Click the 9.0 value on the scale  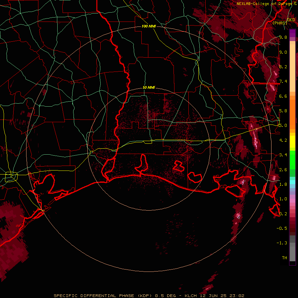pyautogui.click(x=283, y=52)
